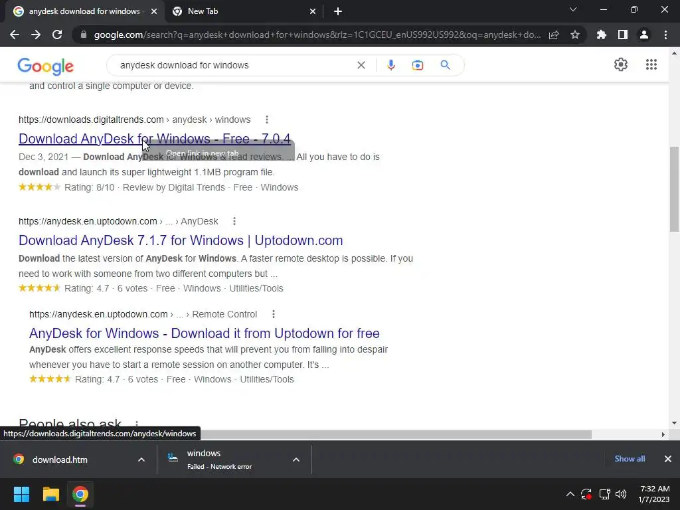Image resolution: width=680 pixels, height=510 pixels.
Task: Open the clock showing 7:32 AM
Action: pyautogui.click(x=654, y=494)
